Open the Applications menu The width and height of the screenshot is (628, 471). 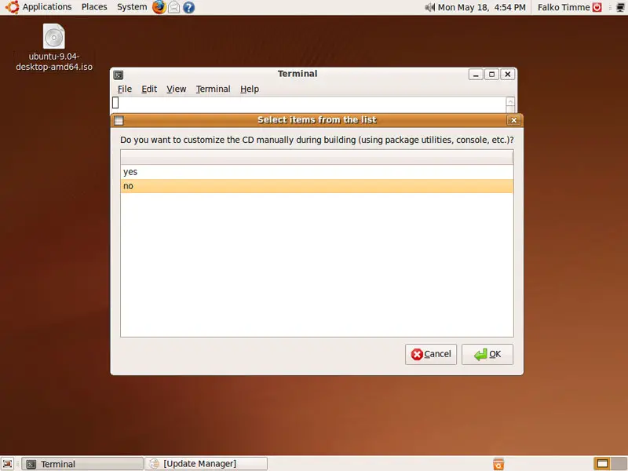[47, 7]
